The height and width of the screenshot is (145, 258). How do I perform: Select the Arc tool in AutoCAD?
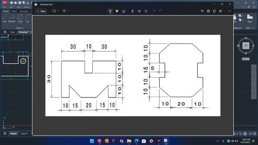[x=28, y=18]
